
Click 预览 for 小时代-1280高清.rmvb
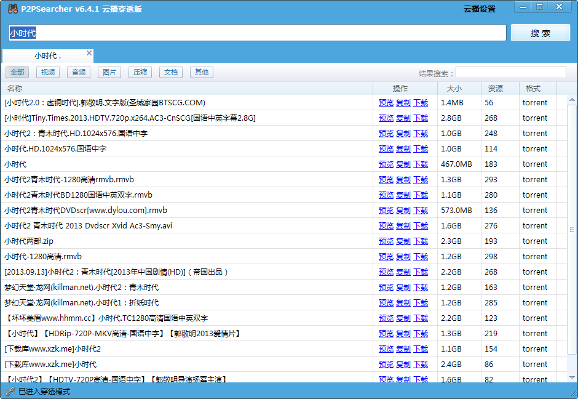[386, 257]
